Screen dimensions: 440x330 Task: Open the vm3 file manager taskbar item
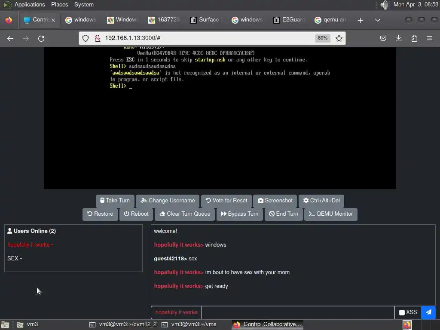pos(27,325)
